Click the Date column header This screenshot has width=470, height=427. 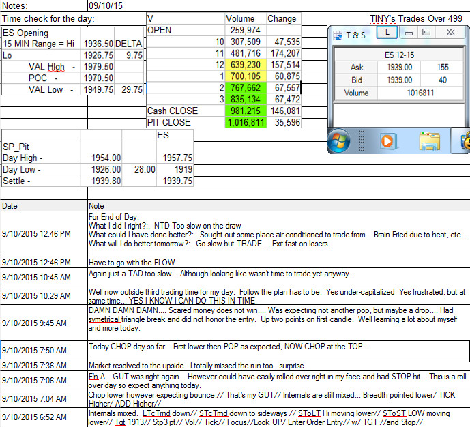point(44,206)
